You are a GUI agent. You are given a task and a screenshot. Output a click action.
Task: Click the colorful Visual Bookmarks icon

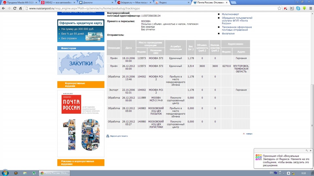(x=258, y=157)
